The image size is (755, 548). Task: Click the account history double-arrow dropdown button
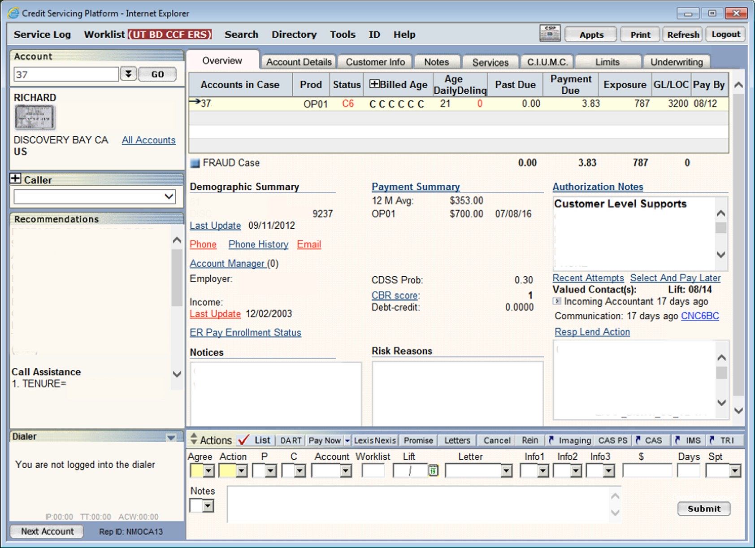click(128, 74)
